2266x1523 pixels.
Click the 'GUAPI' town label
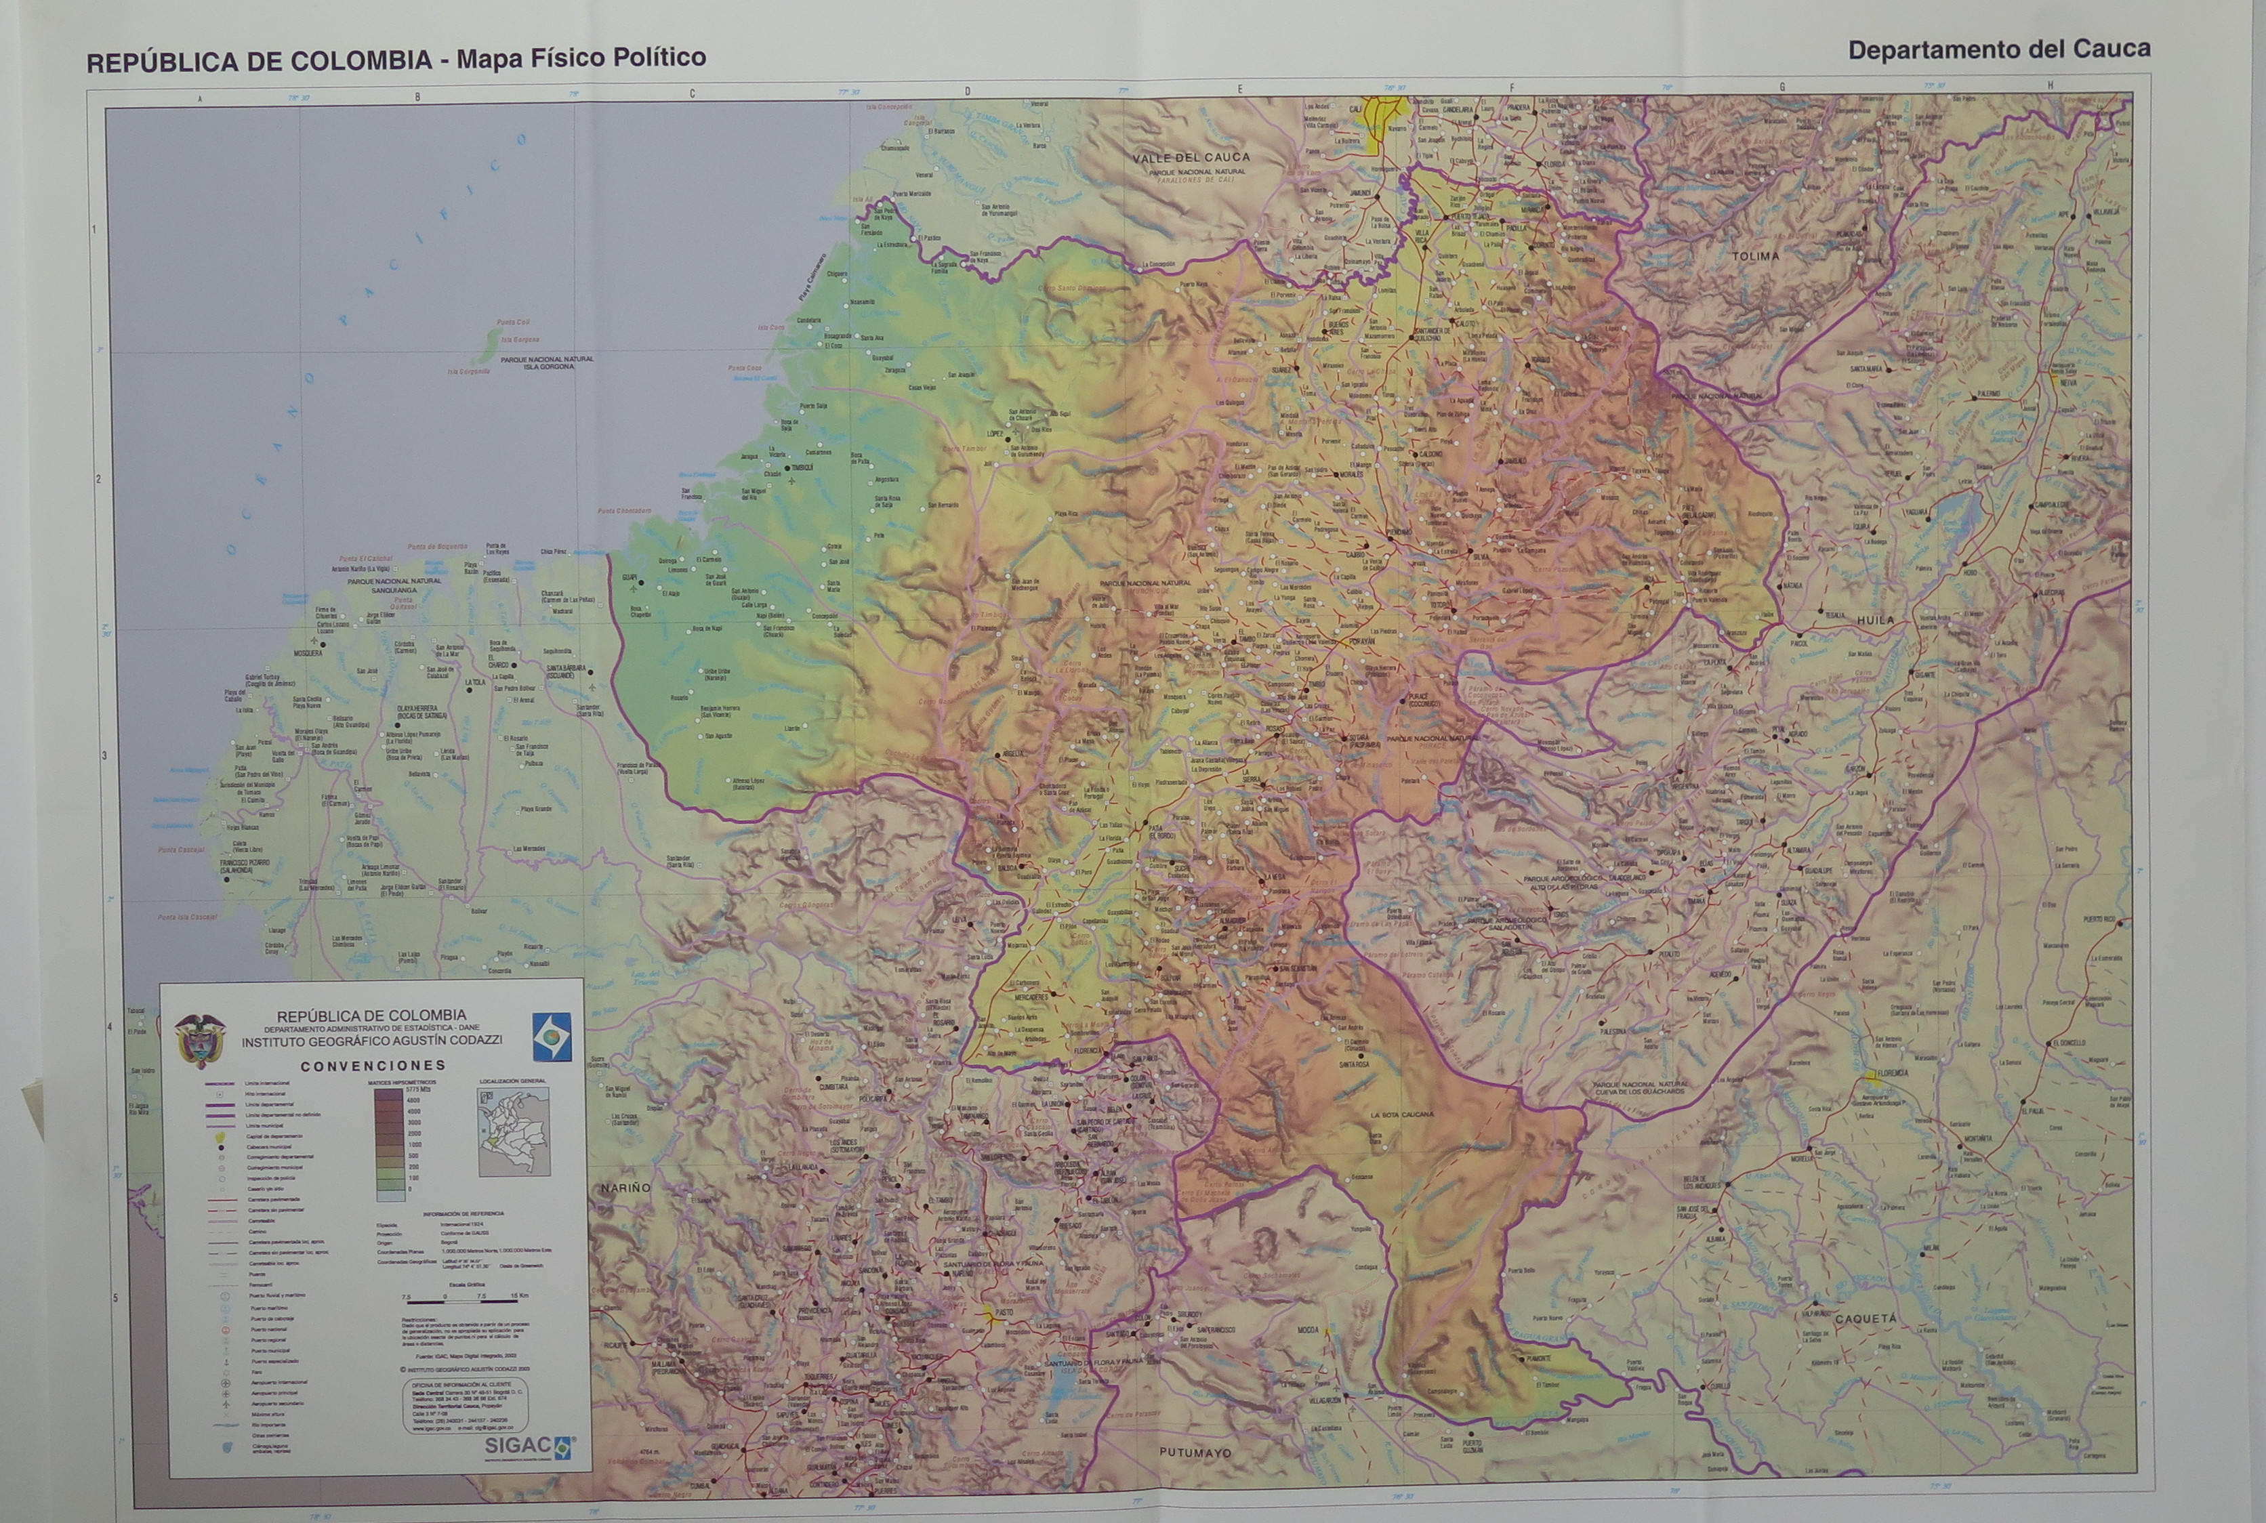(630, 578)
